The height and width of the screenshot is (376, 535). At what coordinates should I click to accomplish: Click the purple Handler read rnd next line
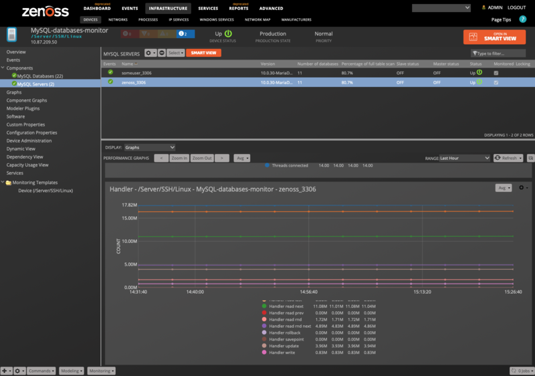(326, 265)
